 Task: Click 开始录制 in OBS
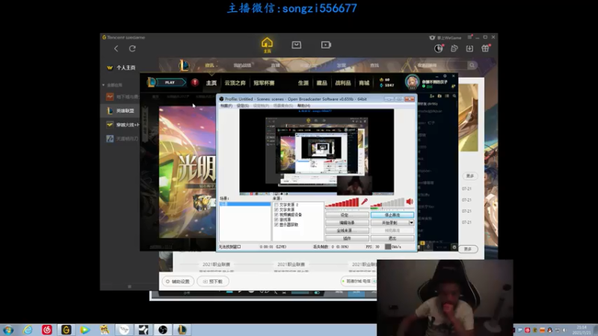tap(389, 223)
